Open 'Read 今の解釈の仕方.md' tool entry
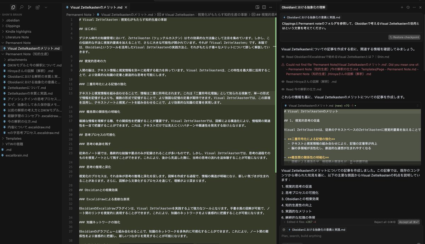The width and height of the screenshot is (425, 244). [301, 89]
